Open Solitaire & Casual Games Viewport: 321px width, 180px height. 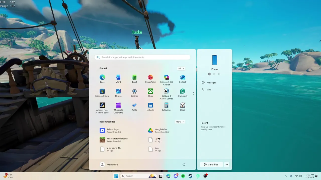click(x=167, y=94)
